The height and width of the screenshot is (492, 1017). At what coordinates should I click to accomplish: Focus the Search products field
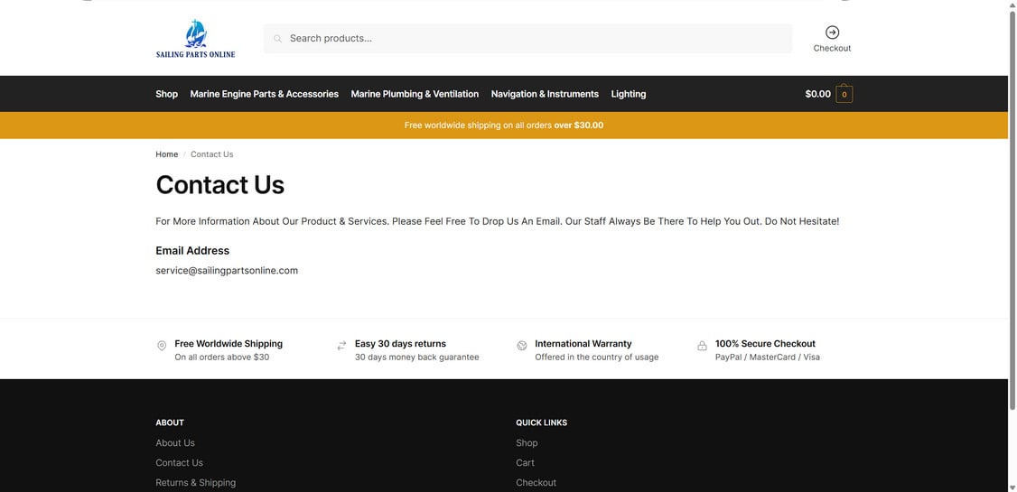pyautogui.click(x=527, y=39)
